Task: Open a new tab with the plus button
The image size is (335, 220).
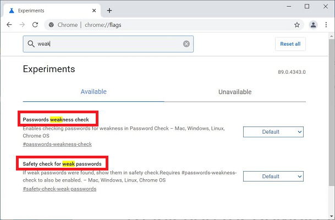Action: click(109, 10)
